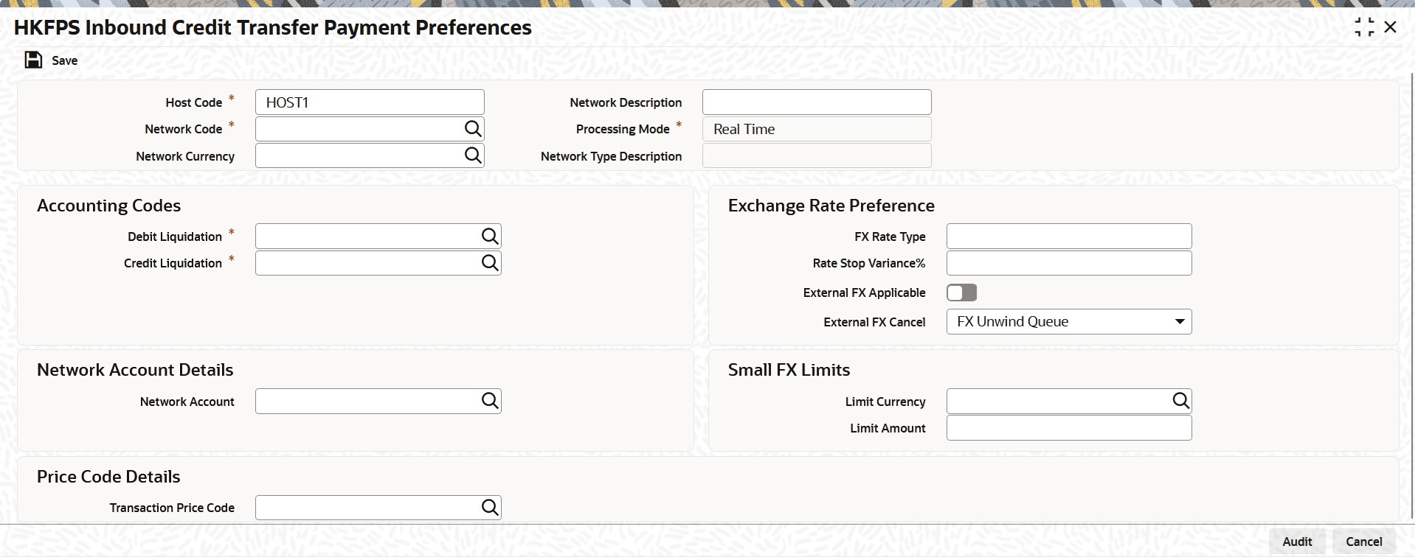Click the Rate Stop Variance% field
This screenshot has height=557, width=1415.
coord(1068,263)
